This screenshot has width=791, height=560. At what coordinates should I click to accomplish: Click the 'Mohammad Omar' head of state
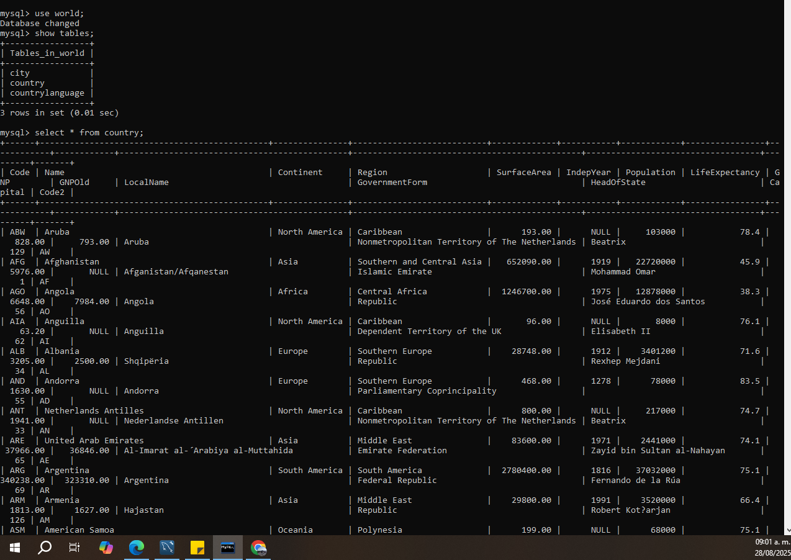623,272
